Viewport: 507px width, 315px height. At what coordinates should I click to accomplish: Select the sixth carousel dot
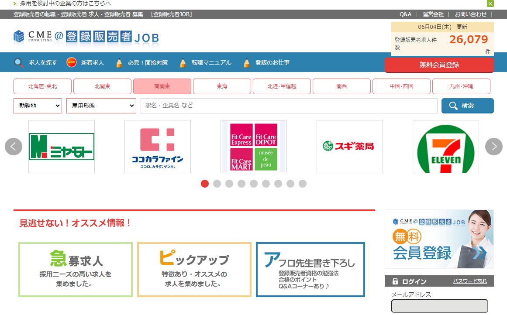[x=266, y=184]
